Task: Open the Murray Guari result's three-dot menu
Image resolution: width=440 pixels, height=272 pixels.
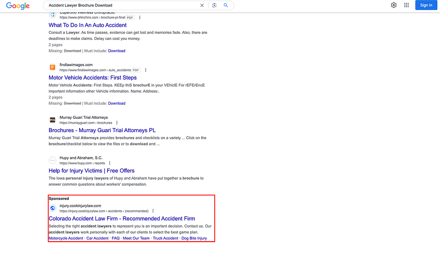Action: coord(117,123)
